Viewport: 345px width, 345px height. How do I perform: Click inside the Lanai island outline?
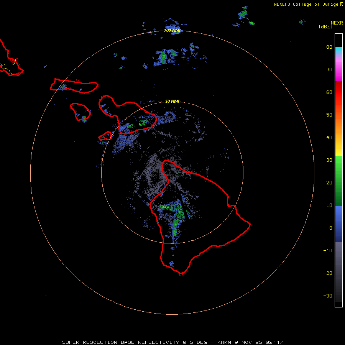(80, 112)
